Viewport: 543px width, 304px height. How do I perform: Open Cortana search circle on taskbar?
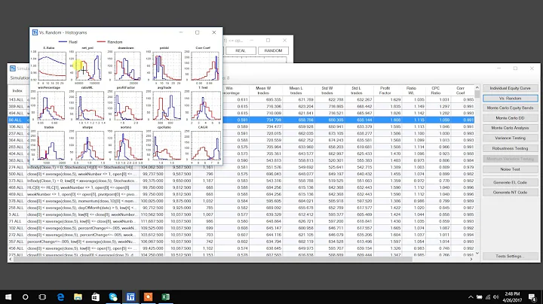coord(26,296)
